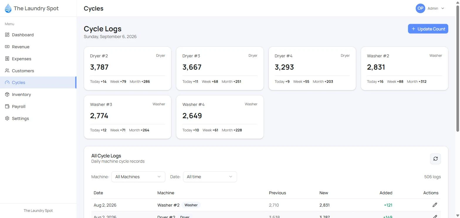This screenshot has width=460, height=218.
Task: Open the All time date filter
Action: click(x=210, y=177)
